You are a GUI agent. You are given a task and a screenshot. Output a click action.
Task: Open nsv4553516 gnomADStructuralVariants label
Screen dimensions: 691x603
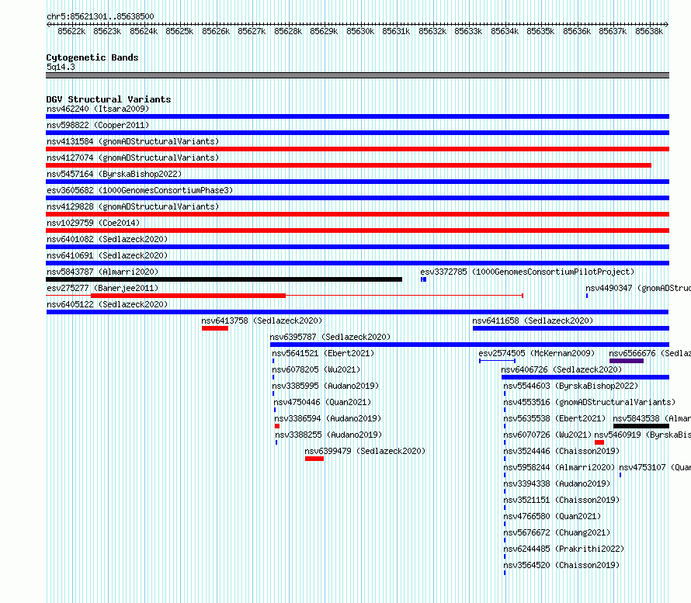589,402
